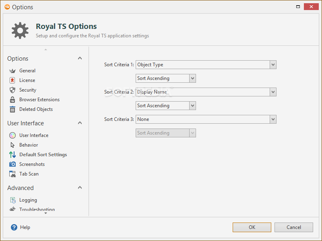
Task: Select the User Interface settings item
Action: point(34,135)
